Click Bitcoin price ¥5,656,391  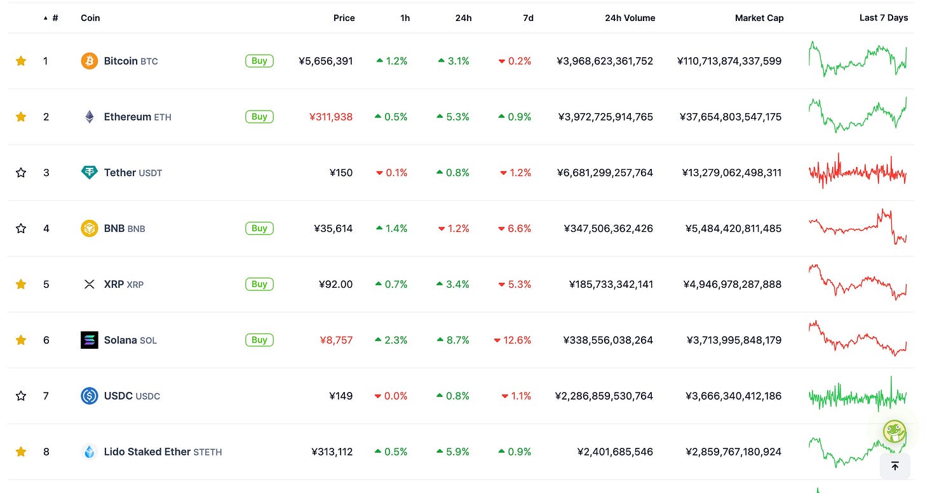(325, 61)
